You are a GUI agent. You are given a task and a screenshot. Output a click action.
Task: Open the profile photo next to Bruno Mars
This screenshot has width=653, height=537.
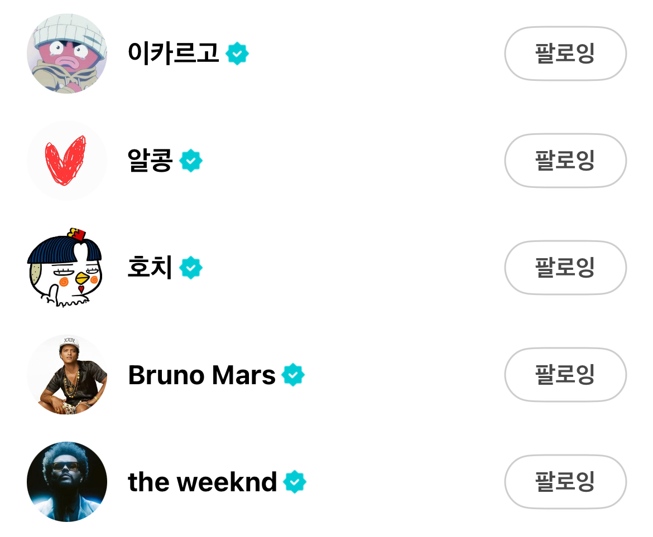[67, 375]
